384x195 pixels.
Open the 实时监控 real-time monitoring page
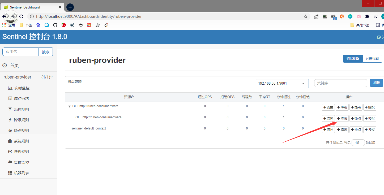click(x=22, y=88)
